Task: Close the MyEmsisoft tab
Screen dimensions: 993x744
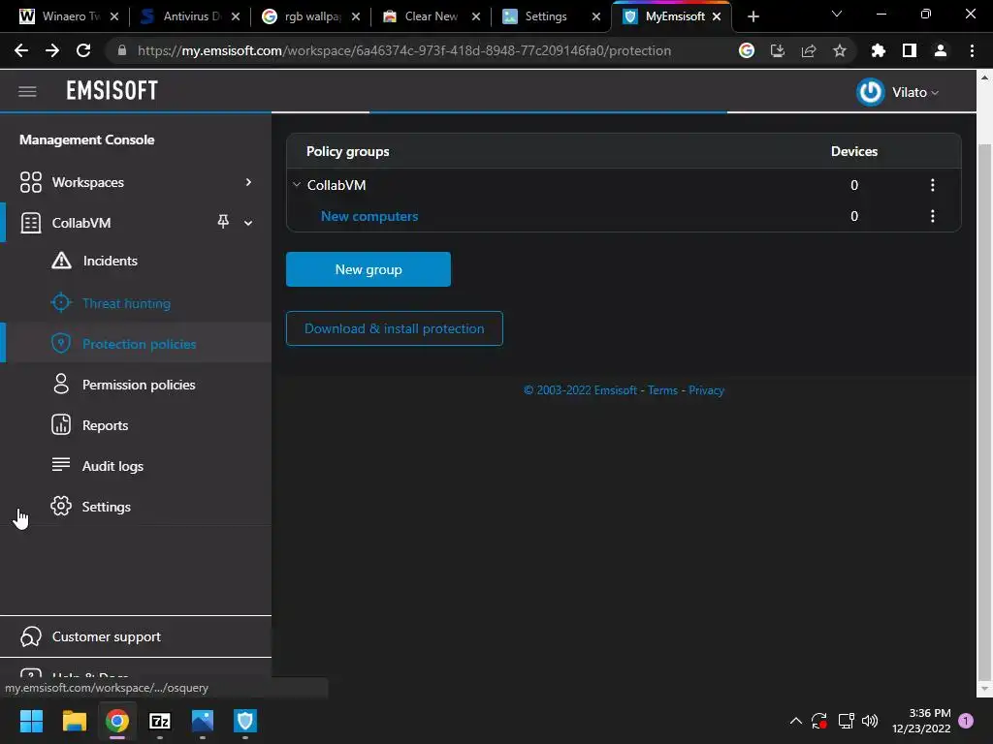Action: click(717, 16)
